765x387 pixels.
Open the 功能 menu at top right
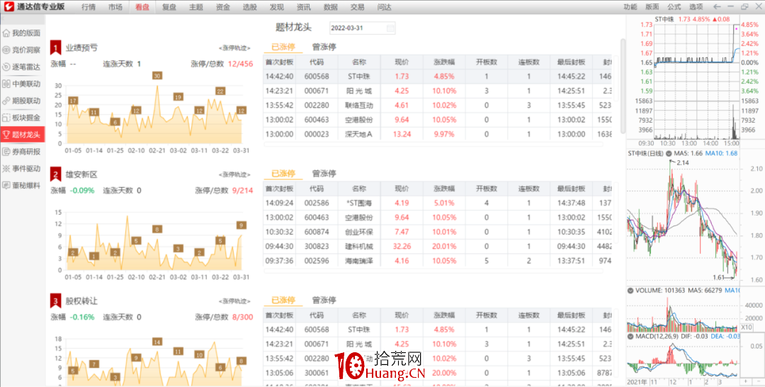coord(630,7)
